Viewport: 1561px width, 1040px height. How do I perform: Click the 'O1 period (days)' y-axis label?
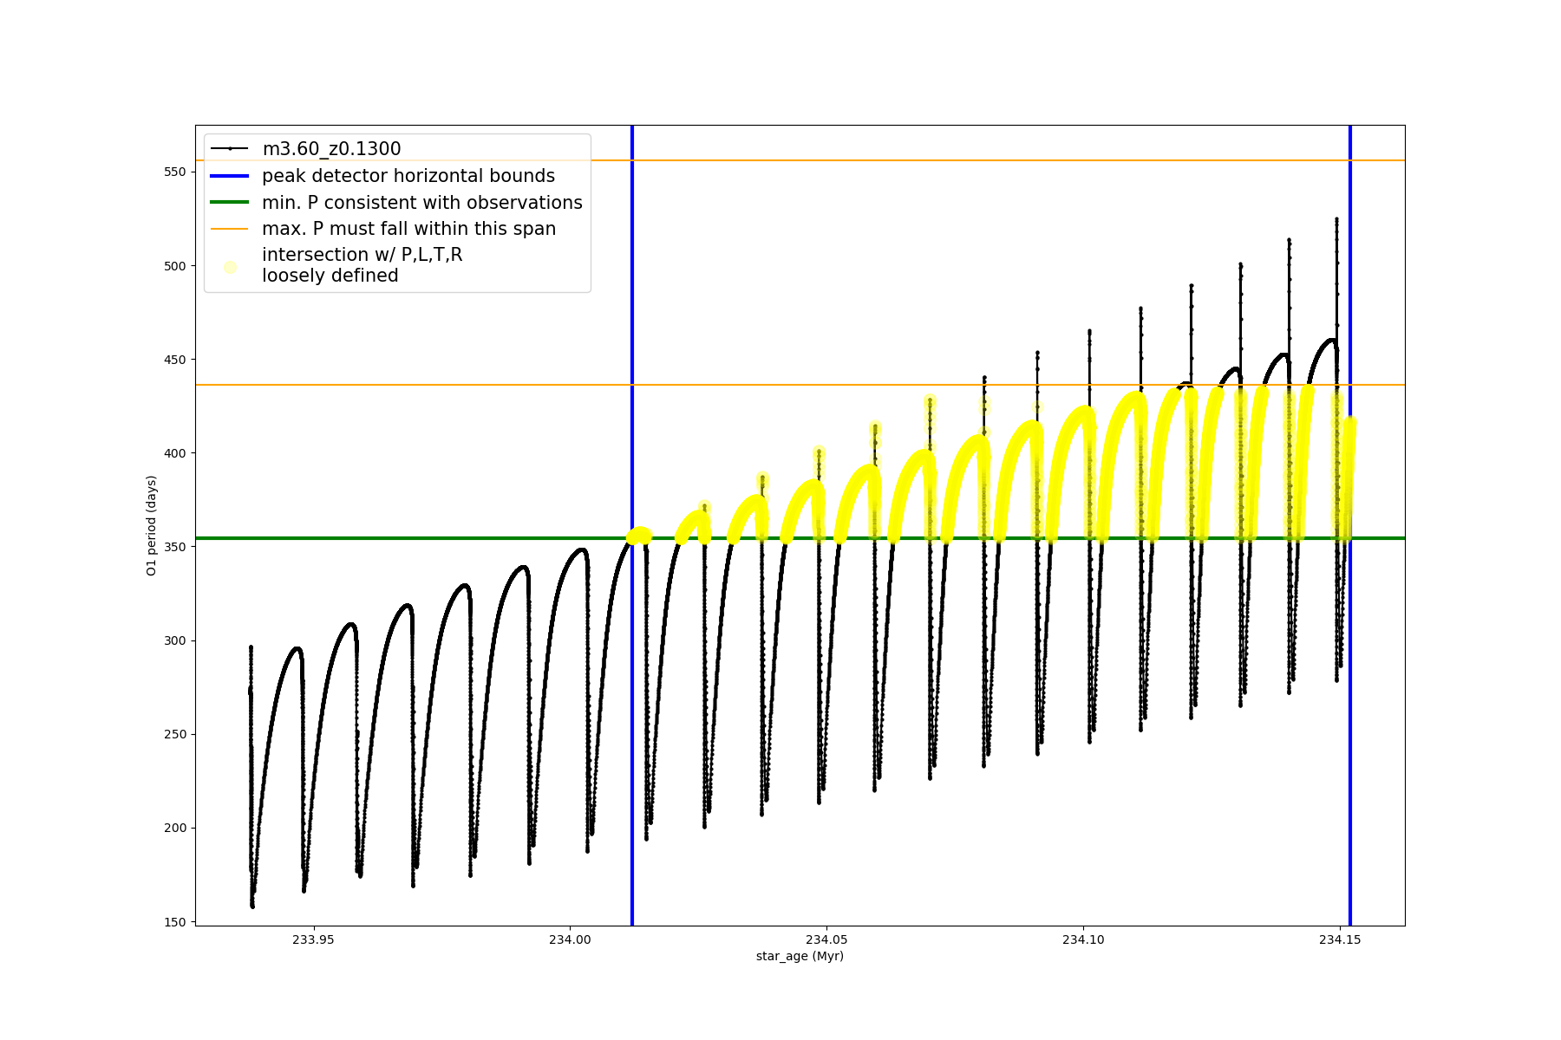(151, 525)
